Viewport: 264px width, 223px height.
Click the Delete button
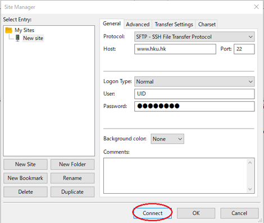[25, 192]
